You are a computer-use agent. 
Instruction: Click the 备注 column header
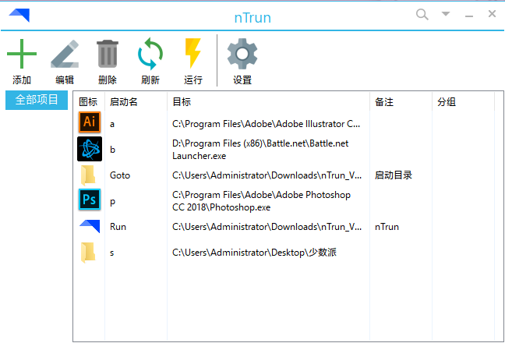point(383,101)
